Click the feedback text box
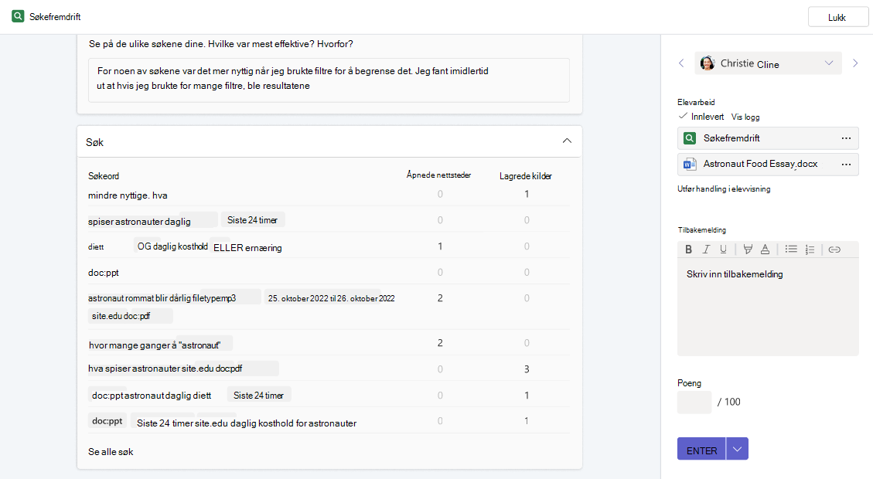The image size is (873, 479). coord(768,307)
